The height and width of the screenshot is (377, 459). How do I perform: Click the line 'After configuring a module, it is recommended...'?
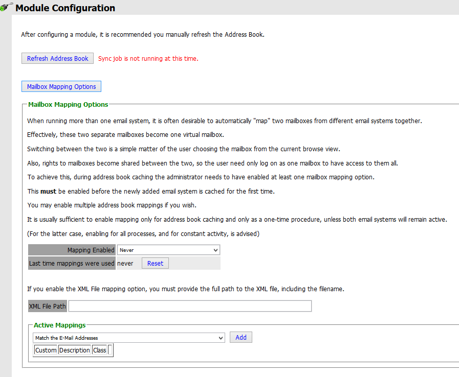point(143,35)
